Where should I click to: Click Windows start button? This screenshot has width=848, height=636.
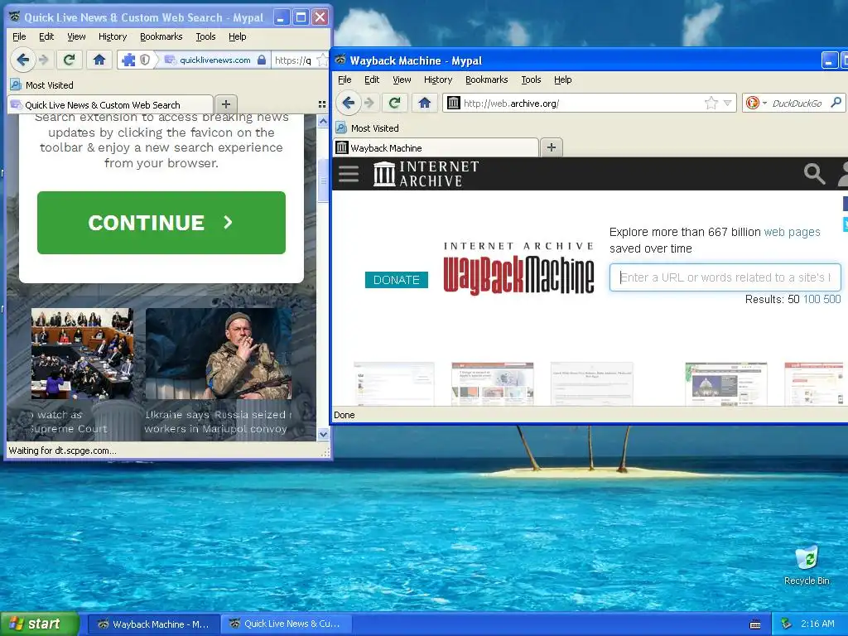pyautogui.click(x=39, y=624)
